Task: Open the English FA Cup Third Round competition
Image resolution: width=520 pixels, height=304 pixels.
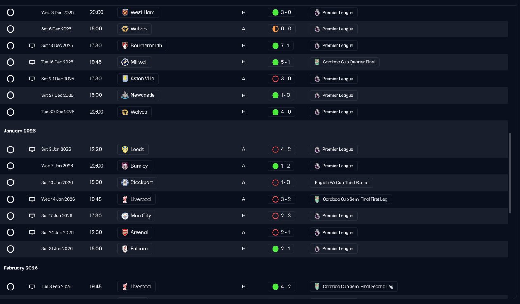Action: tap(341, 182)
